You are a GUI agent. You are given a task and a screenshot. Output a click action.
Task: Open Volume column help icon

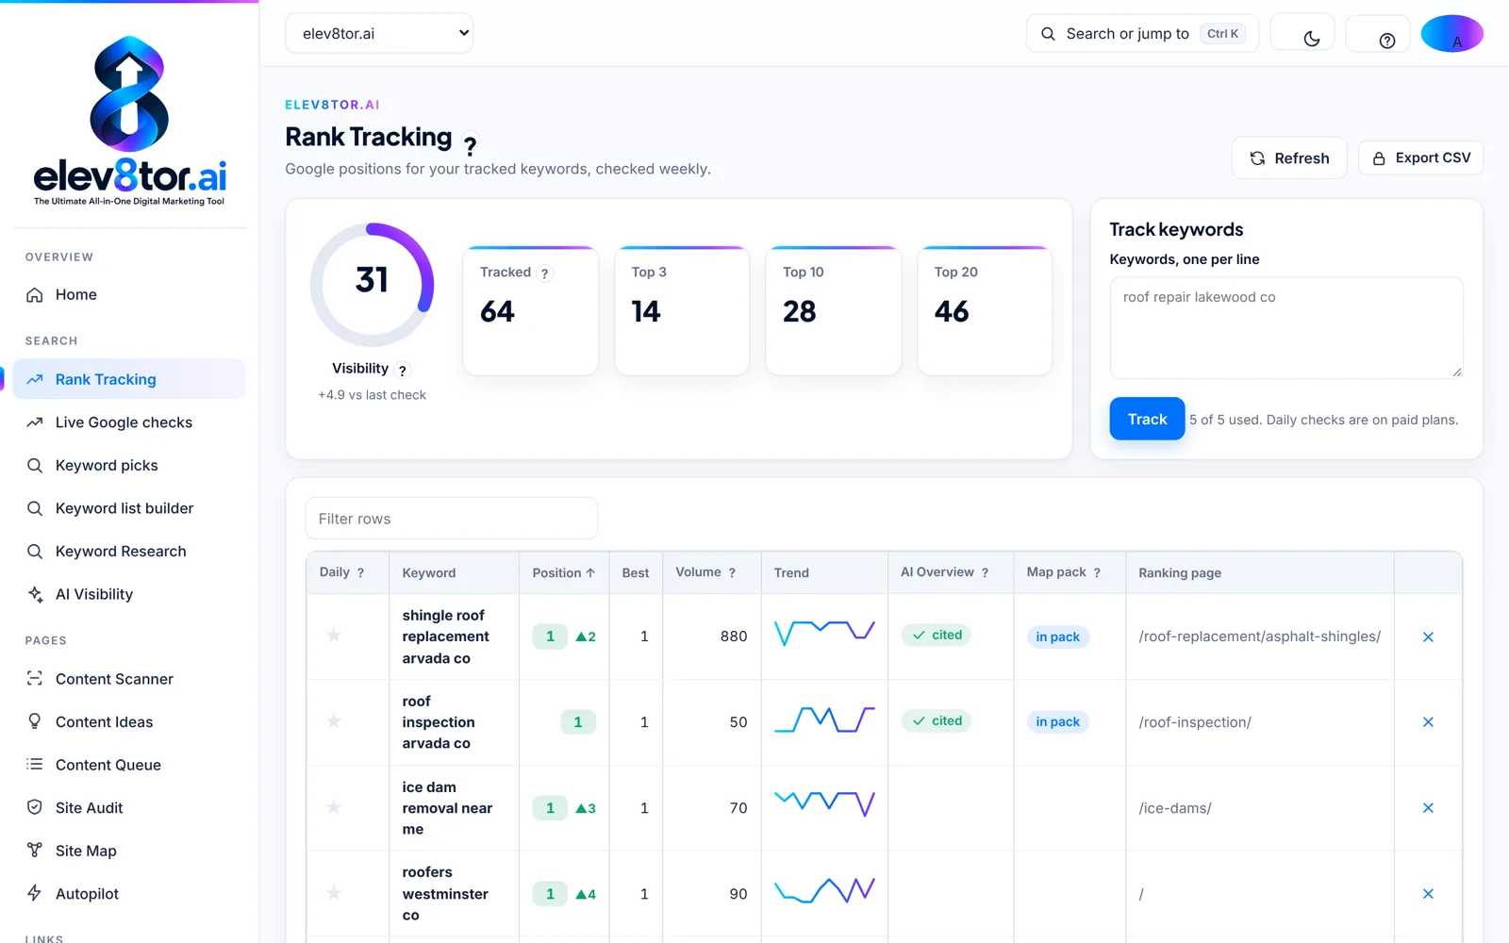tap(732, 572)
